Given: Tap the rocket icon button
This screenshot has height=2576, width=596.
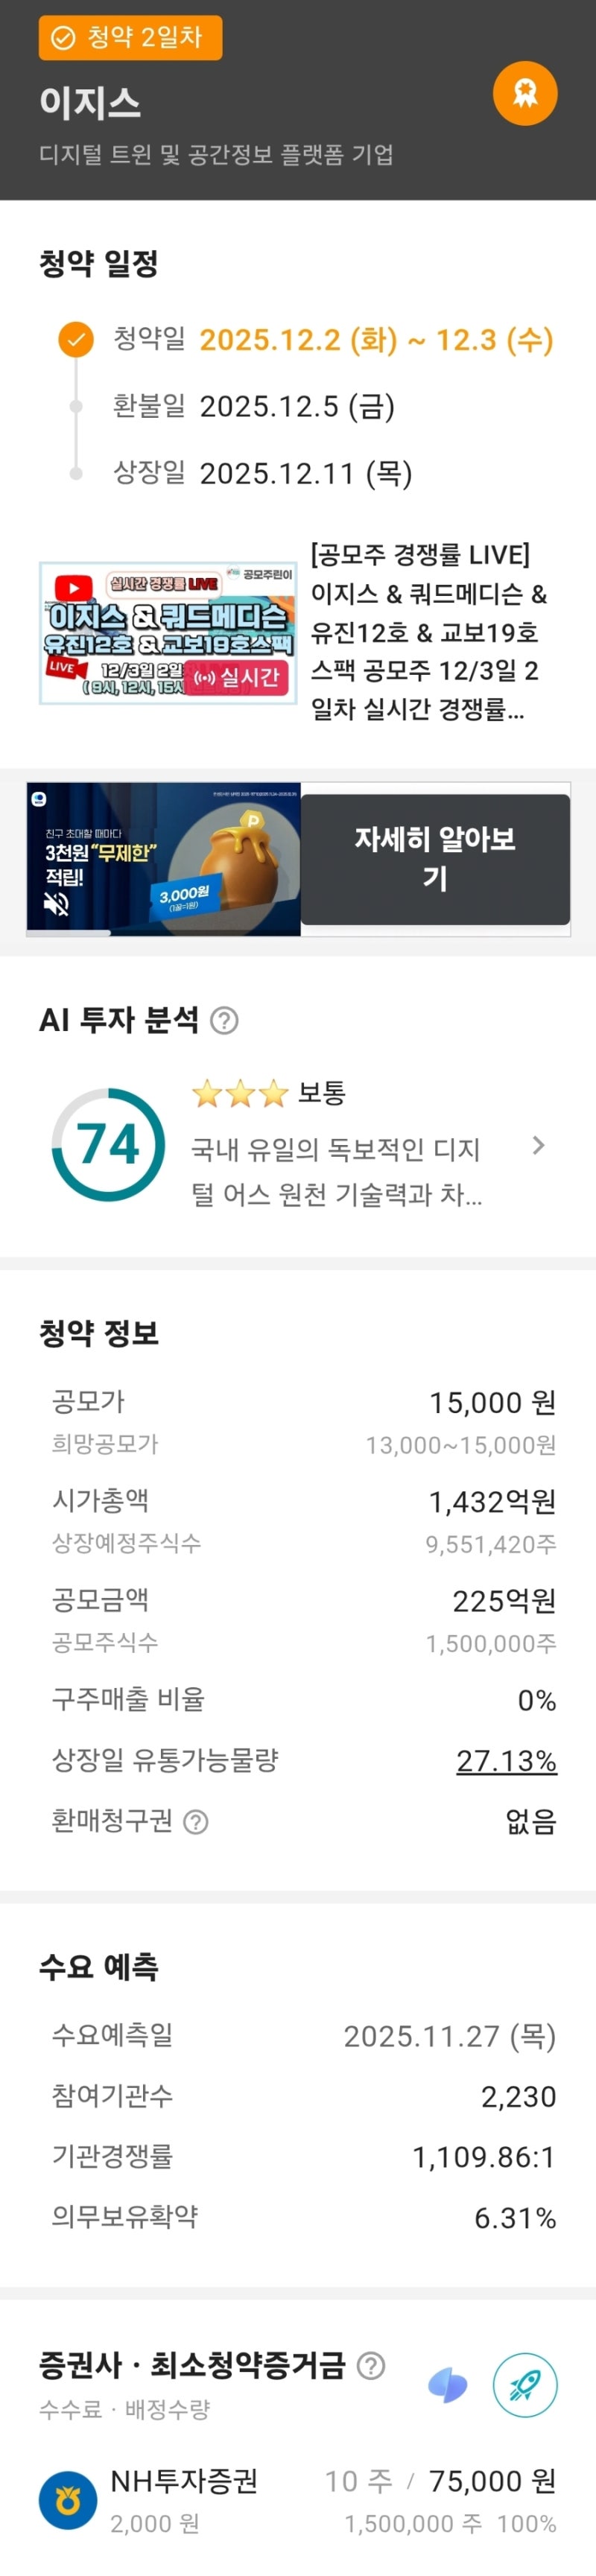Looking at the screenshot, I should [x=525, y=2386].
